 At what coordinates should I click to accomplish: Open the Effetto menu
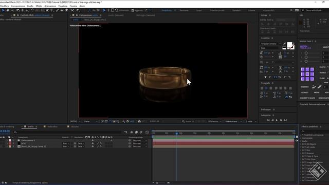(39, 6)
